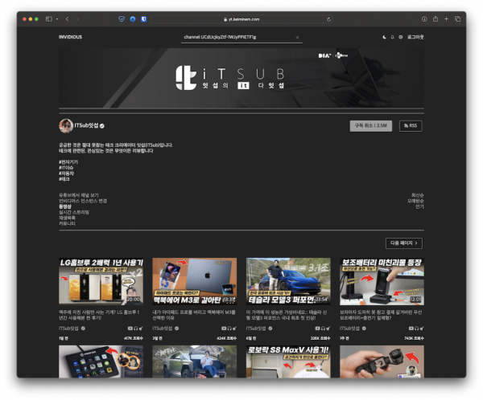Toggle dark/light theme moon icon
483x400 pixels.
pyautogui.click(x=384, y=37)
